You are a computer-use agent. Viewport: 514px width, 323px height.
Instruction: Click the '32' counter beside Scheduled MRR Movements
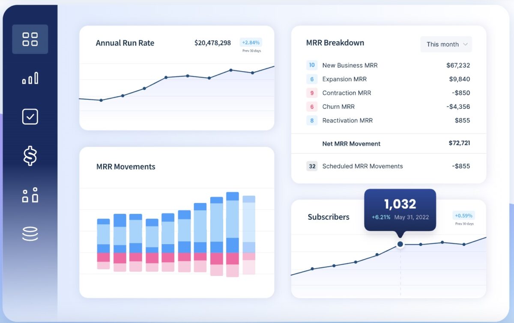point(311,166)
